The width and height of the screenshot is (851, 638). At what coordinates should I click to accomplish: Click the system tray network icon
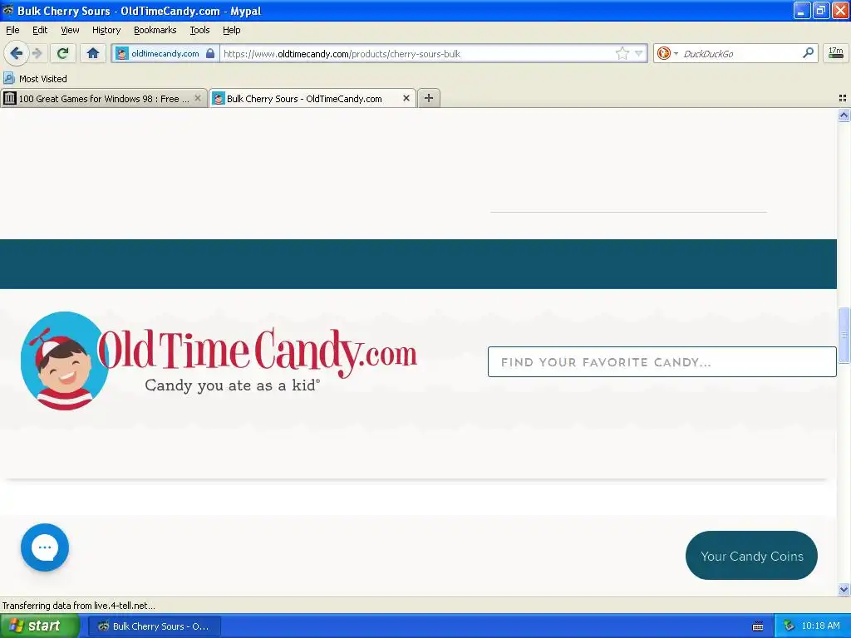(x=789, y=626)
